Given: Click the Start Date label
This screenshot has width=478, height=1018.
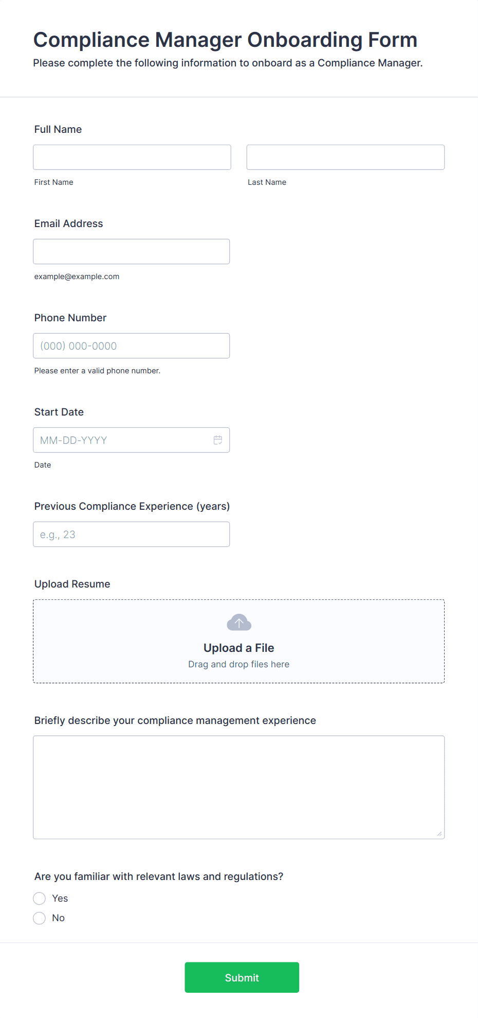Looking at the screenshot, I should click(59, 412).
